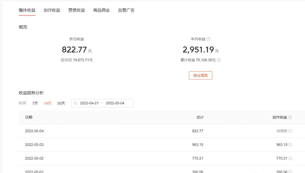Click the 近30日 19,673.71元 text
Image resolution: width=305 pixels, height=173 pixels.
pyautogui.click(x=77, y=60)
